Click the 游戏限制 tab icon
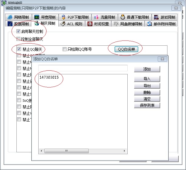186x170 pixels. (156, 17)
